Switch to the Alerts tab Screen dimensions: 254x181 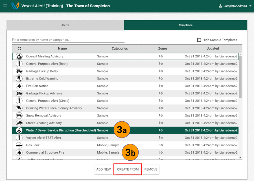pos(65,25)
